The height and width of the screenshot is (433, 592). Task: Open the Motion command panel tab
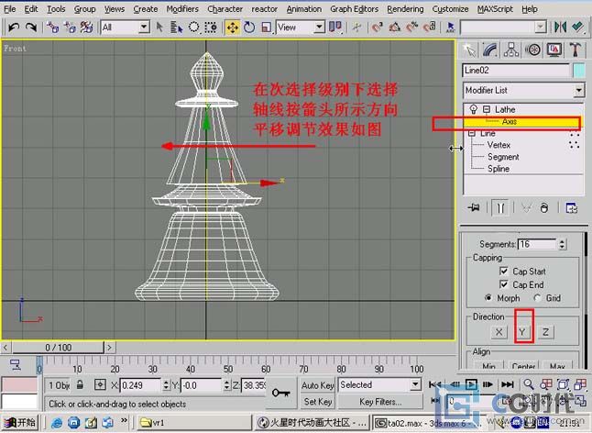(x=532, y=50)
